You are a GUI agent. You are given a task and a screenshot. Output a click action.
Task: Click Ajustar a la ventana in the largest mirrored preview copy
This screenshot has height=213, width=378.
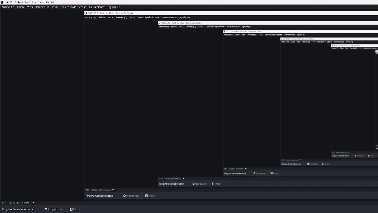[x=103, y=190]
